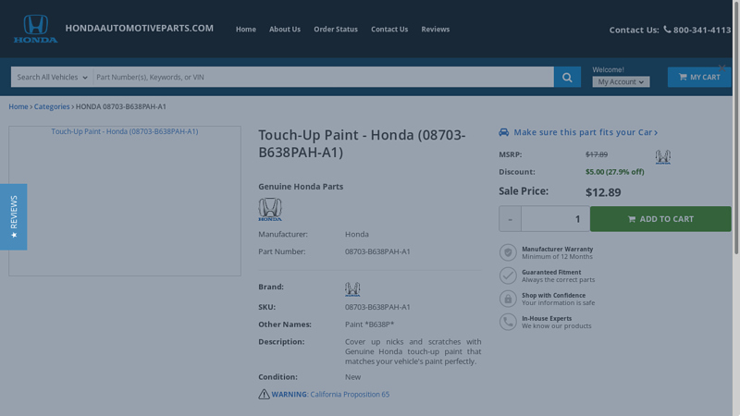Click the discount text $5.00 (27.9% off)
The image size is (740, 416).
click(615, 172)
